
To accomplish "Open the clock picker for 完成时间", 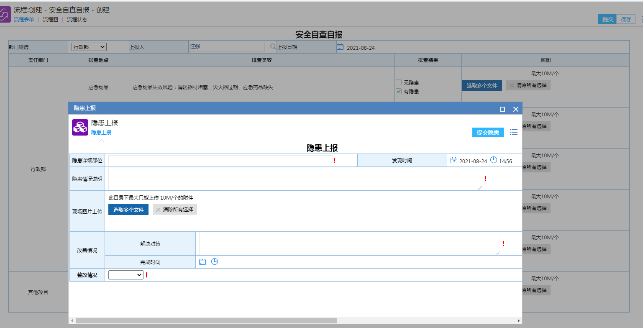I will (x=215, y=262).
